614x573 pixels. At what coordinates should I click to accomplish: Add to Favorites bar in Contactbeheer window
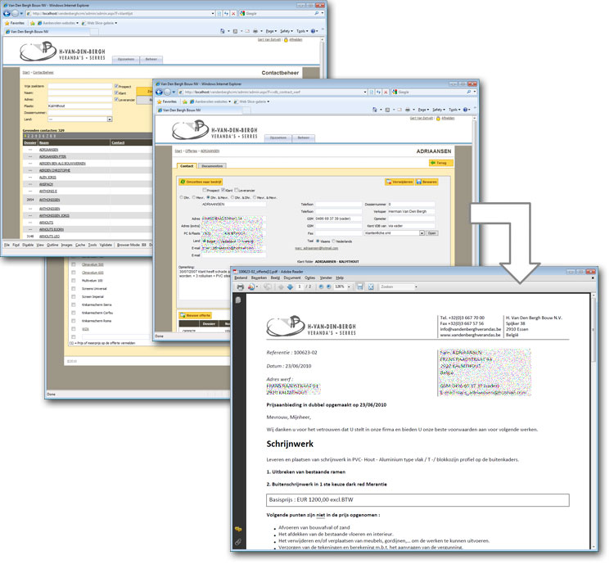point(33,24)
